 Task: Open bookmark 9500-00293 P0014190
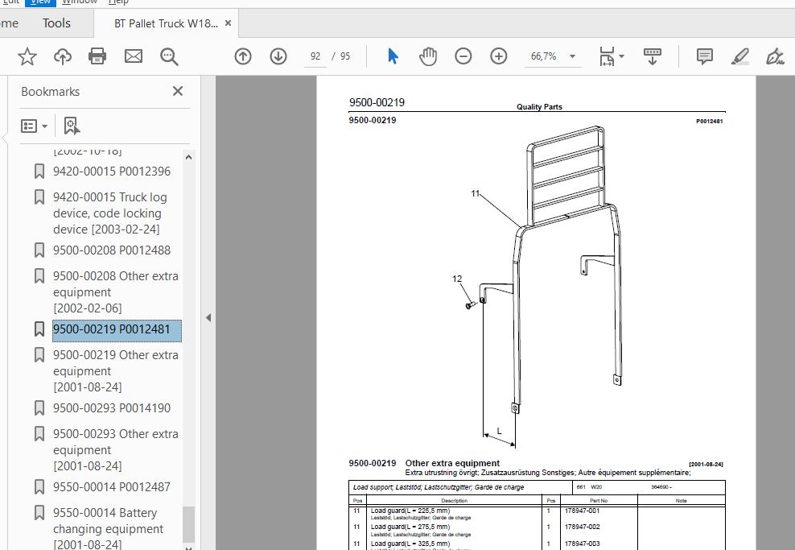pos(112,407)
